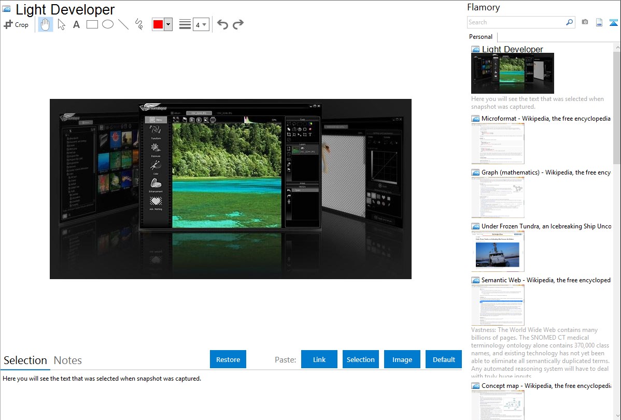621x420 pixels.
Task: Redo the last undone annotation
Action: coord(238,24)
